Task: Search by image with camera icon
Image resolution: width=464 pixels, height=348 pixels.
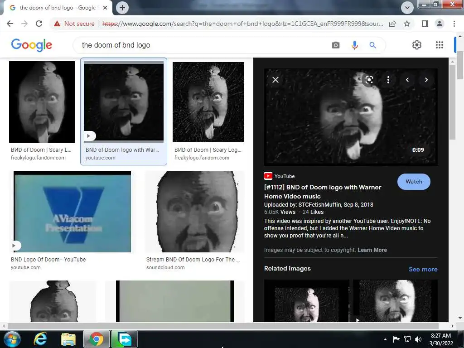Action: coord(336,45)
